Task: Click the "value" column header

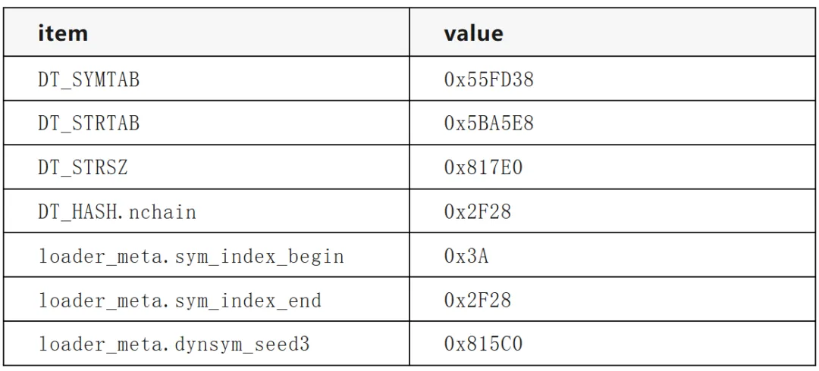Action: [x=612, y=33]
